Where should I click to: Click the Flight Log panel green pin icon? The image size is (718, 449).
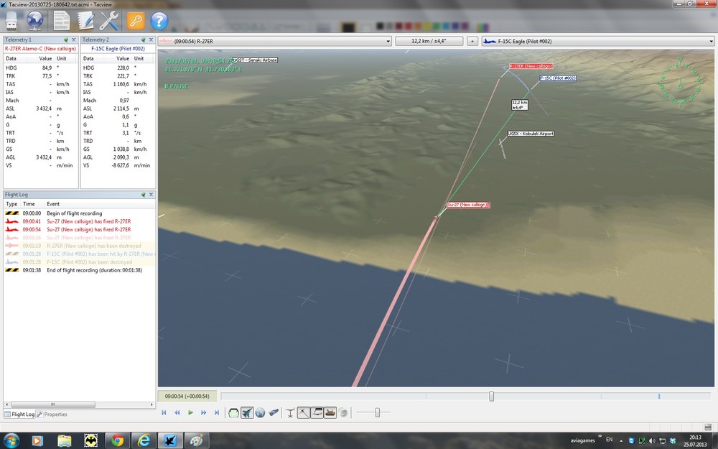[144, 195]
